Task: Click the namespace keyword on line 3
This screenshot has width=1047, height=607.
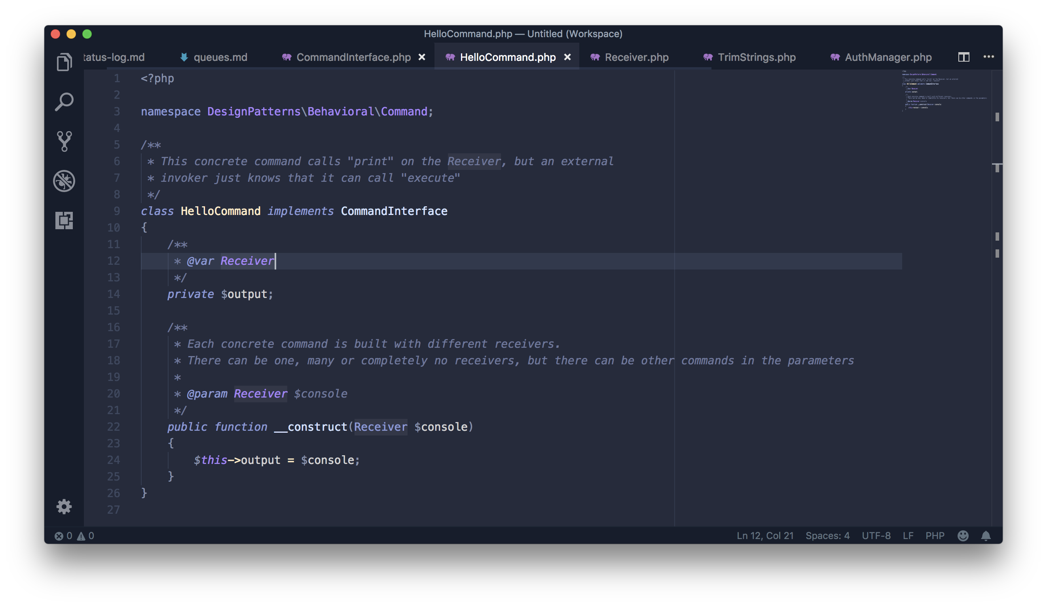Action: click(x=171, y=111)
